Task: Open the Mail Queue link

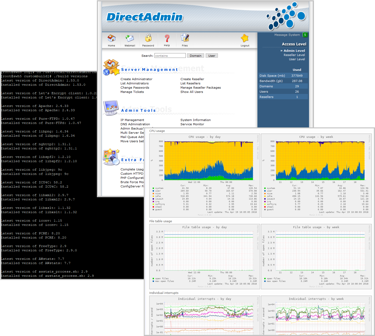Action: click(x=132, y=137)
